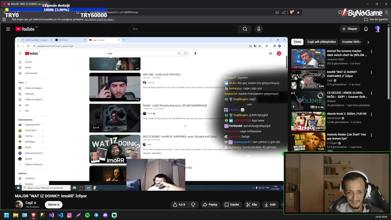Screen dimensions: 391x220
Task: Open options for CS GECESİ video
Action: coord(371,94)
